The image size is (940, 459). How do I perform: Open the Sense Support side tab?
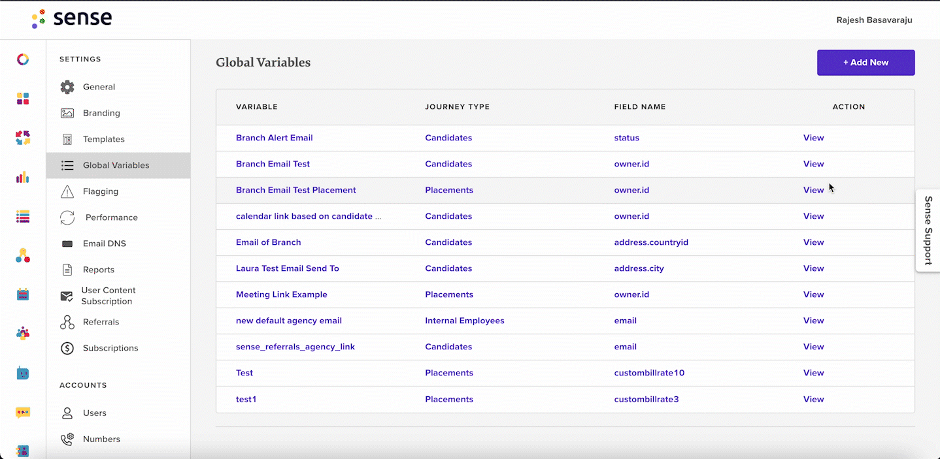click(x=928, y=230)
